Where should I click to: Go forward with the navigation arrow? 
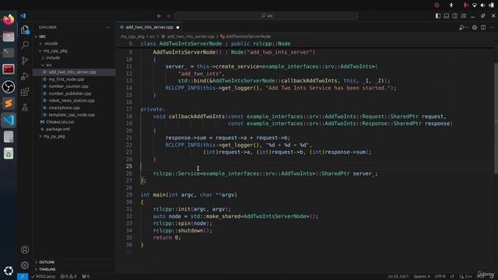(x=168, y=16)
